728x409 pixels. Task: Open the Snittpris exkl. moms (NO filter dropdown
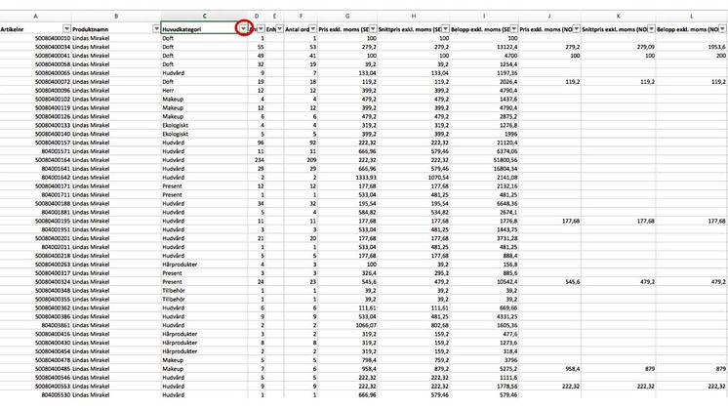click(651, 28)
